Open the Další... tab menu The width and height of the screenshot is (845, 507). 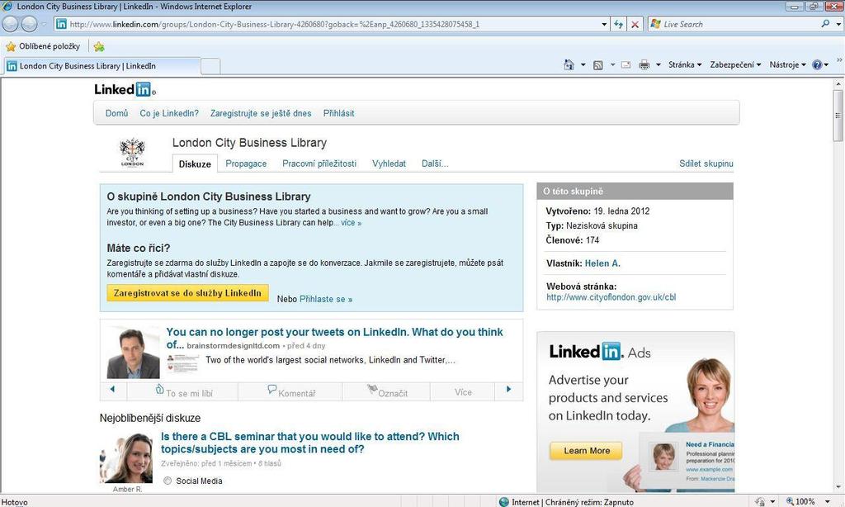pyautogui.click(x=435, y=163)
